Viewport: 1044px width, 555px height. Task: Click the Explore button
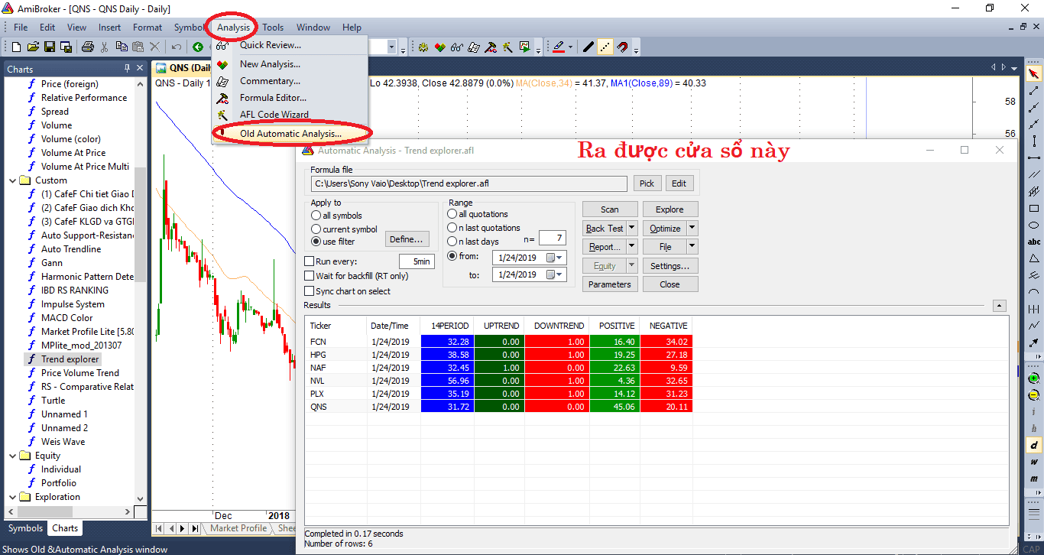(x=670, y=209)
